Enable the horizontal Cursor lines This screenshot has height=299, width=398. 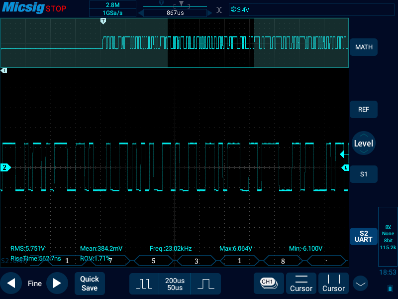pos(301,283)
